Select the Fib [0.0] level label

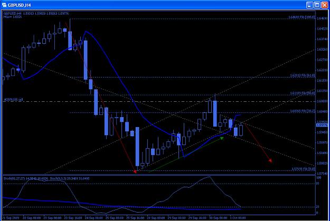pyautogui.click(x=303, y=169)
